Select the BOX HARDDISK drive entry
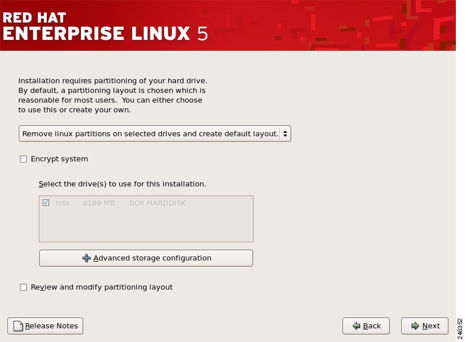 point(158,203)
